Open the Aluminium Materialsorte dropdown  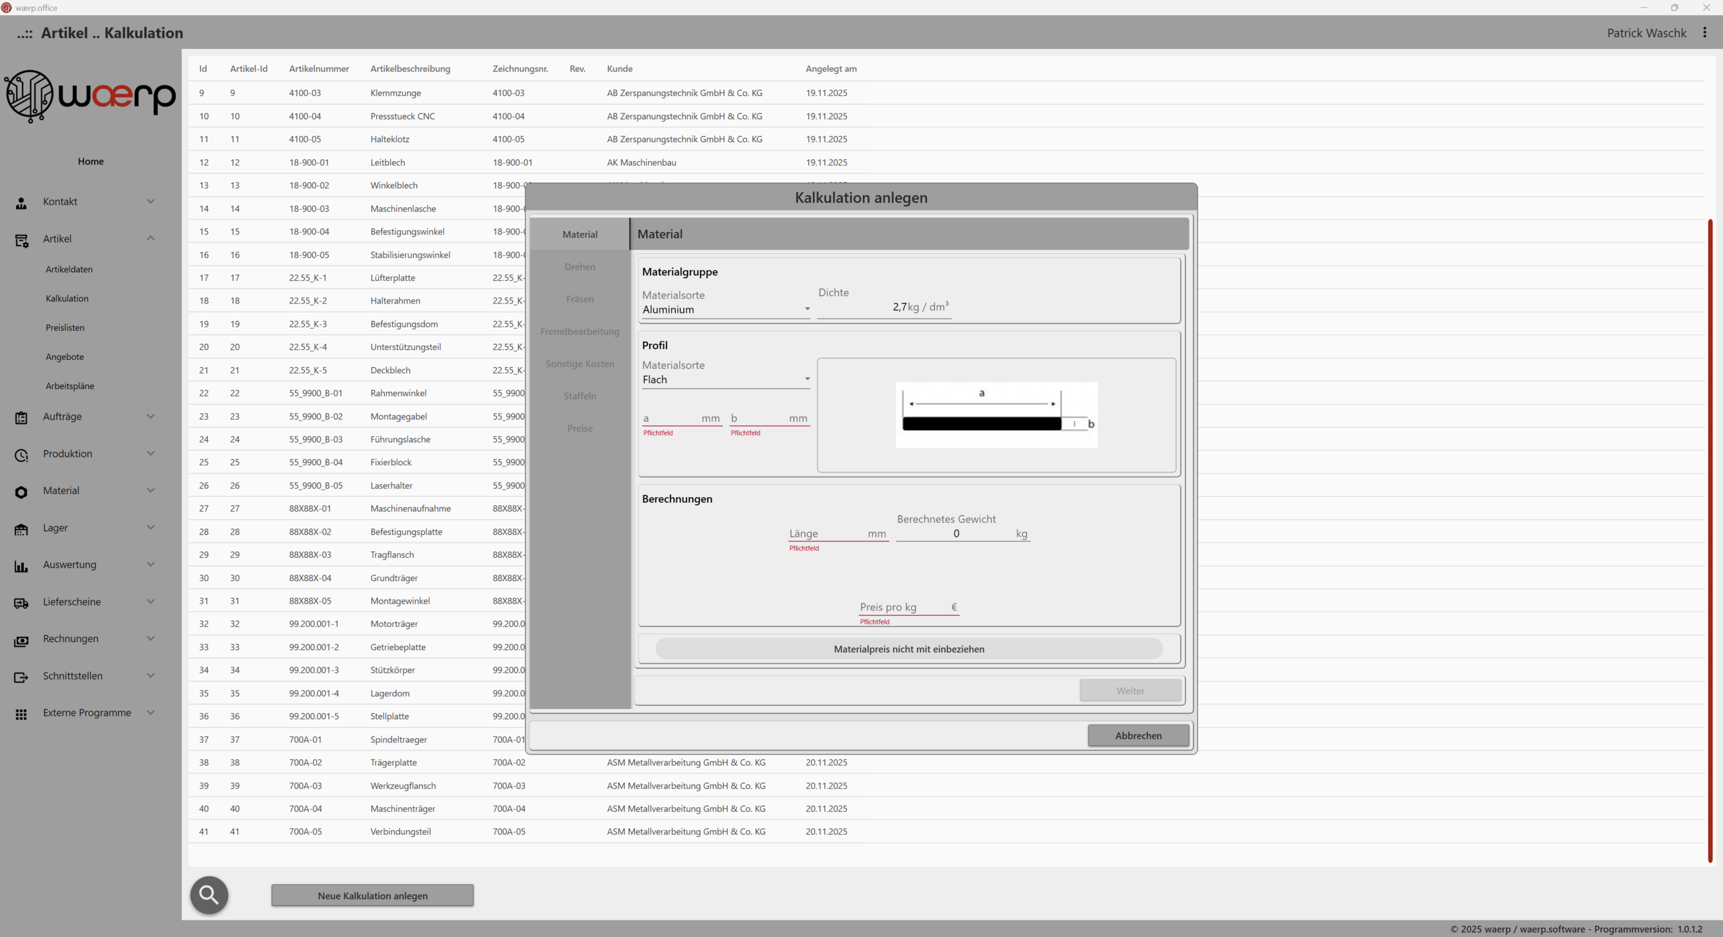pyautogui.click(x=725, y=309)
